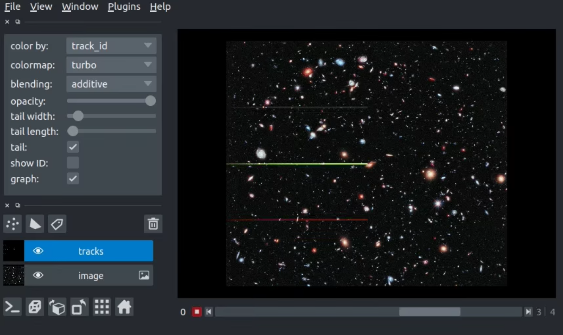This screenshot has width=563, height=335.
Task: Stop the animation playback
Action: click(197, 312)
